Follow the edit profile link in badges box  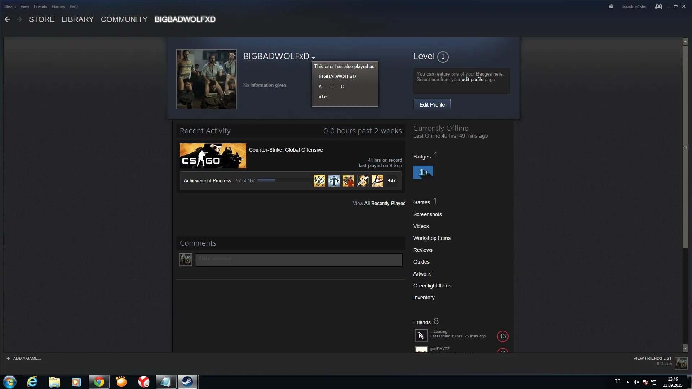(472, 80)
